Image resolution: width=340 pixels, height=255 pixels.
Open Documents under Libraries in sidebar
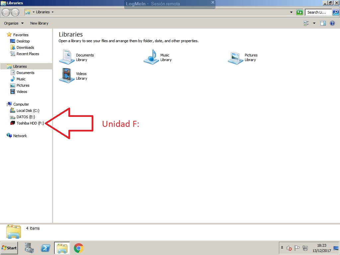point(22,73)
